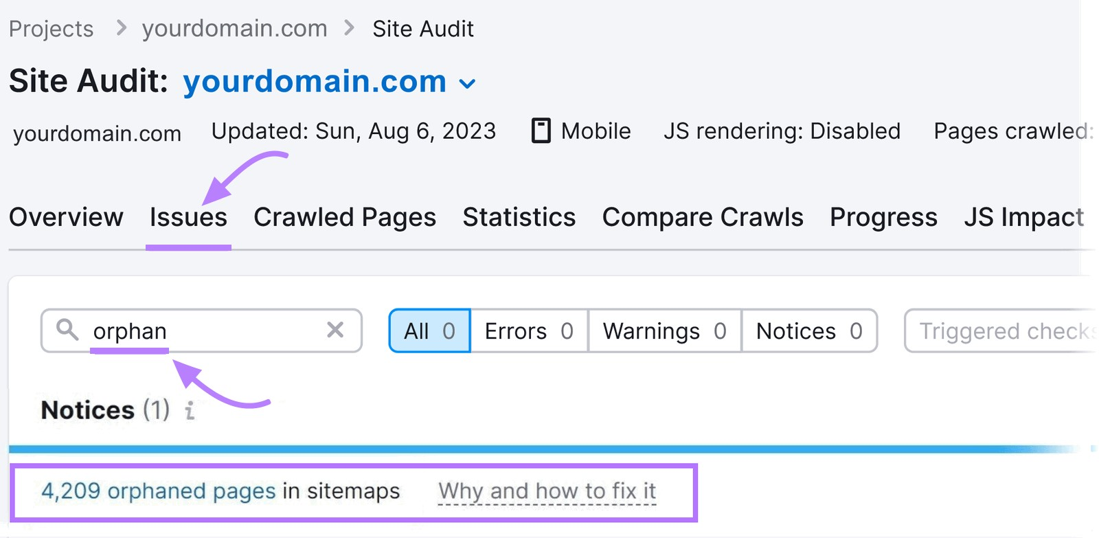Click the magnifier search icon
1099x538 pixels.
click(67, 330)
